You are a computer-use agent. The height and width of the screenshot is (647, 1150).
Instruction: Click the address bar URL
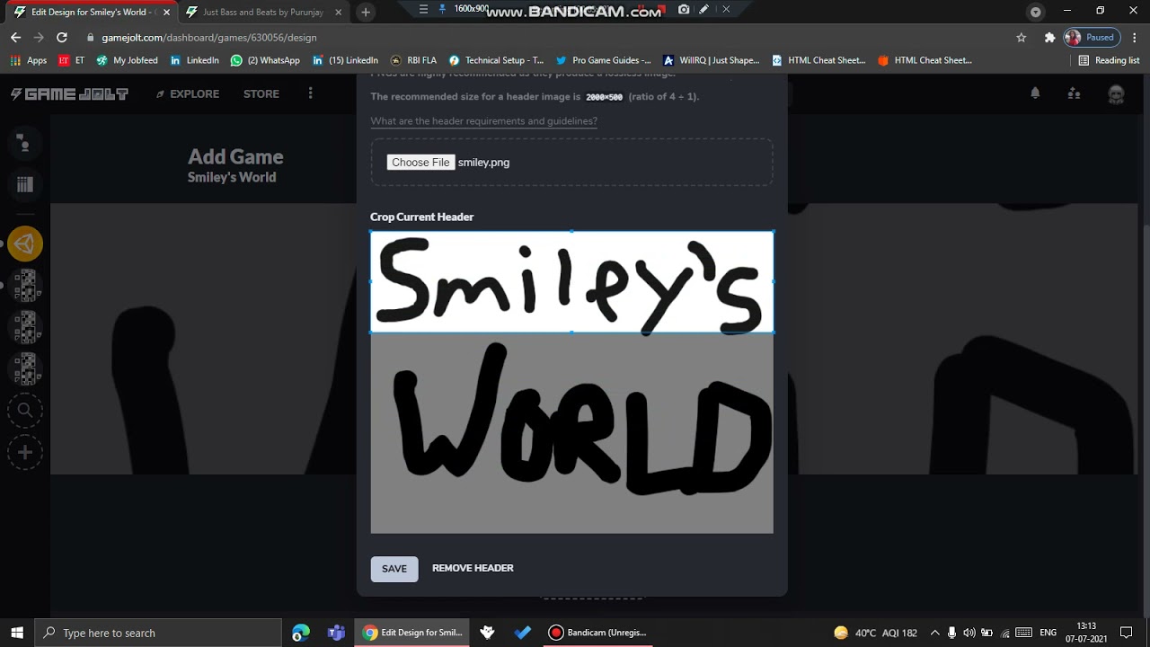coord(209,38)
